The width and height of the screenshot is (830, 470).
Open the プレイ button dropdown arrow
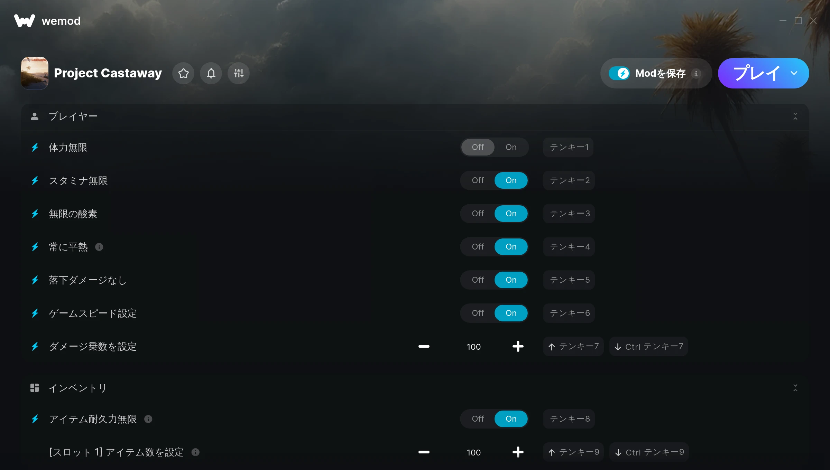(794, 73)
